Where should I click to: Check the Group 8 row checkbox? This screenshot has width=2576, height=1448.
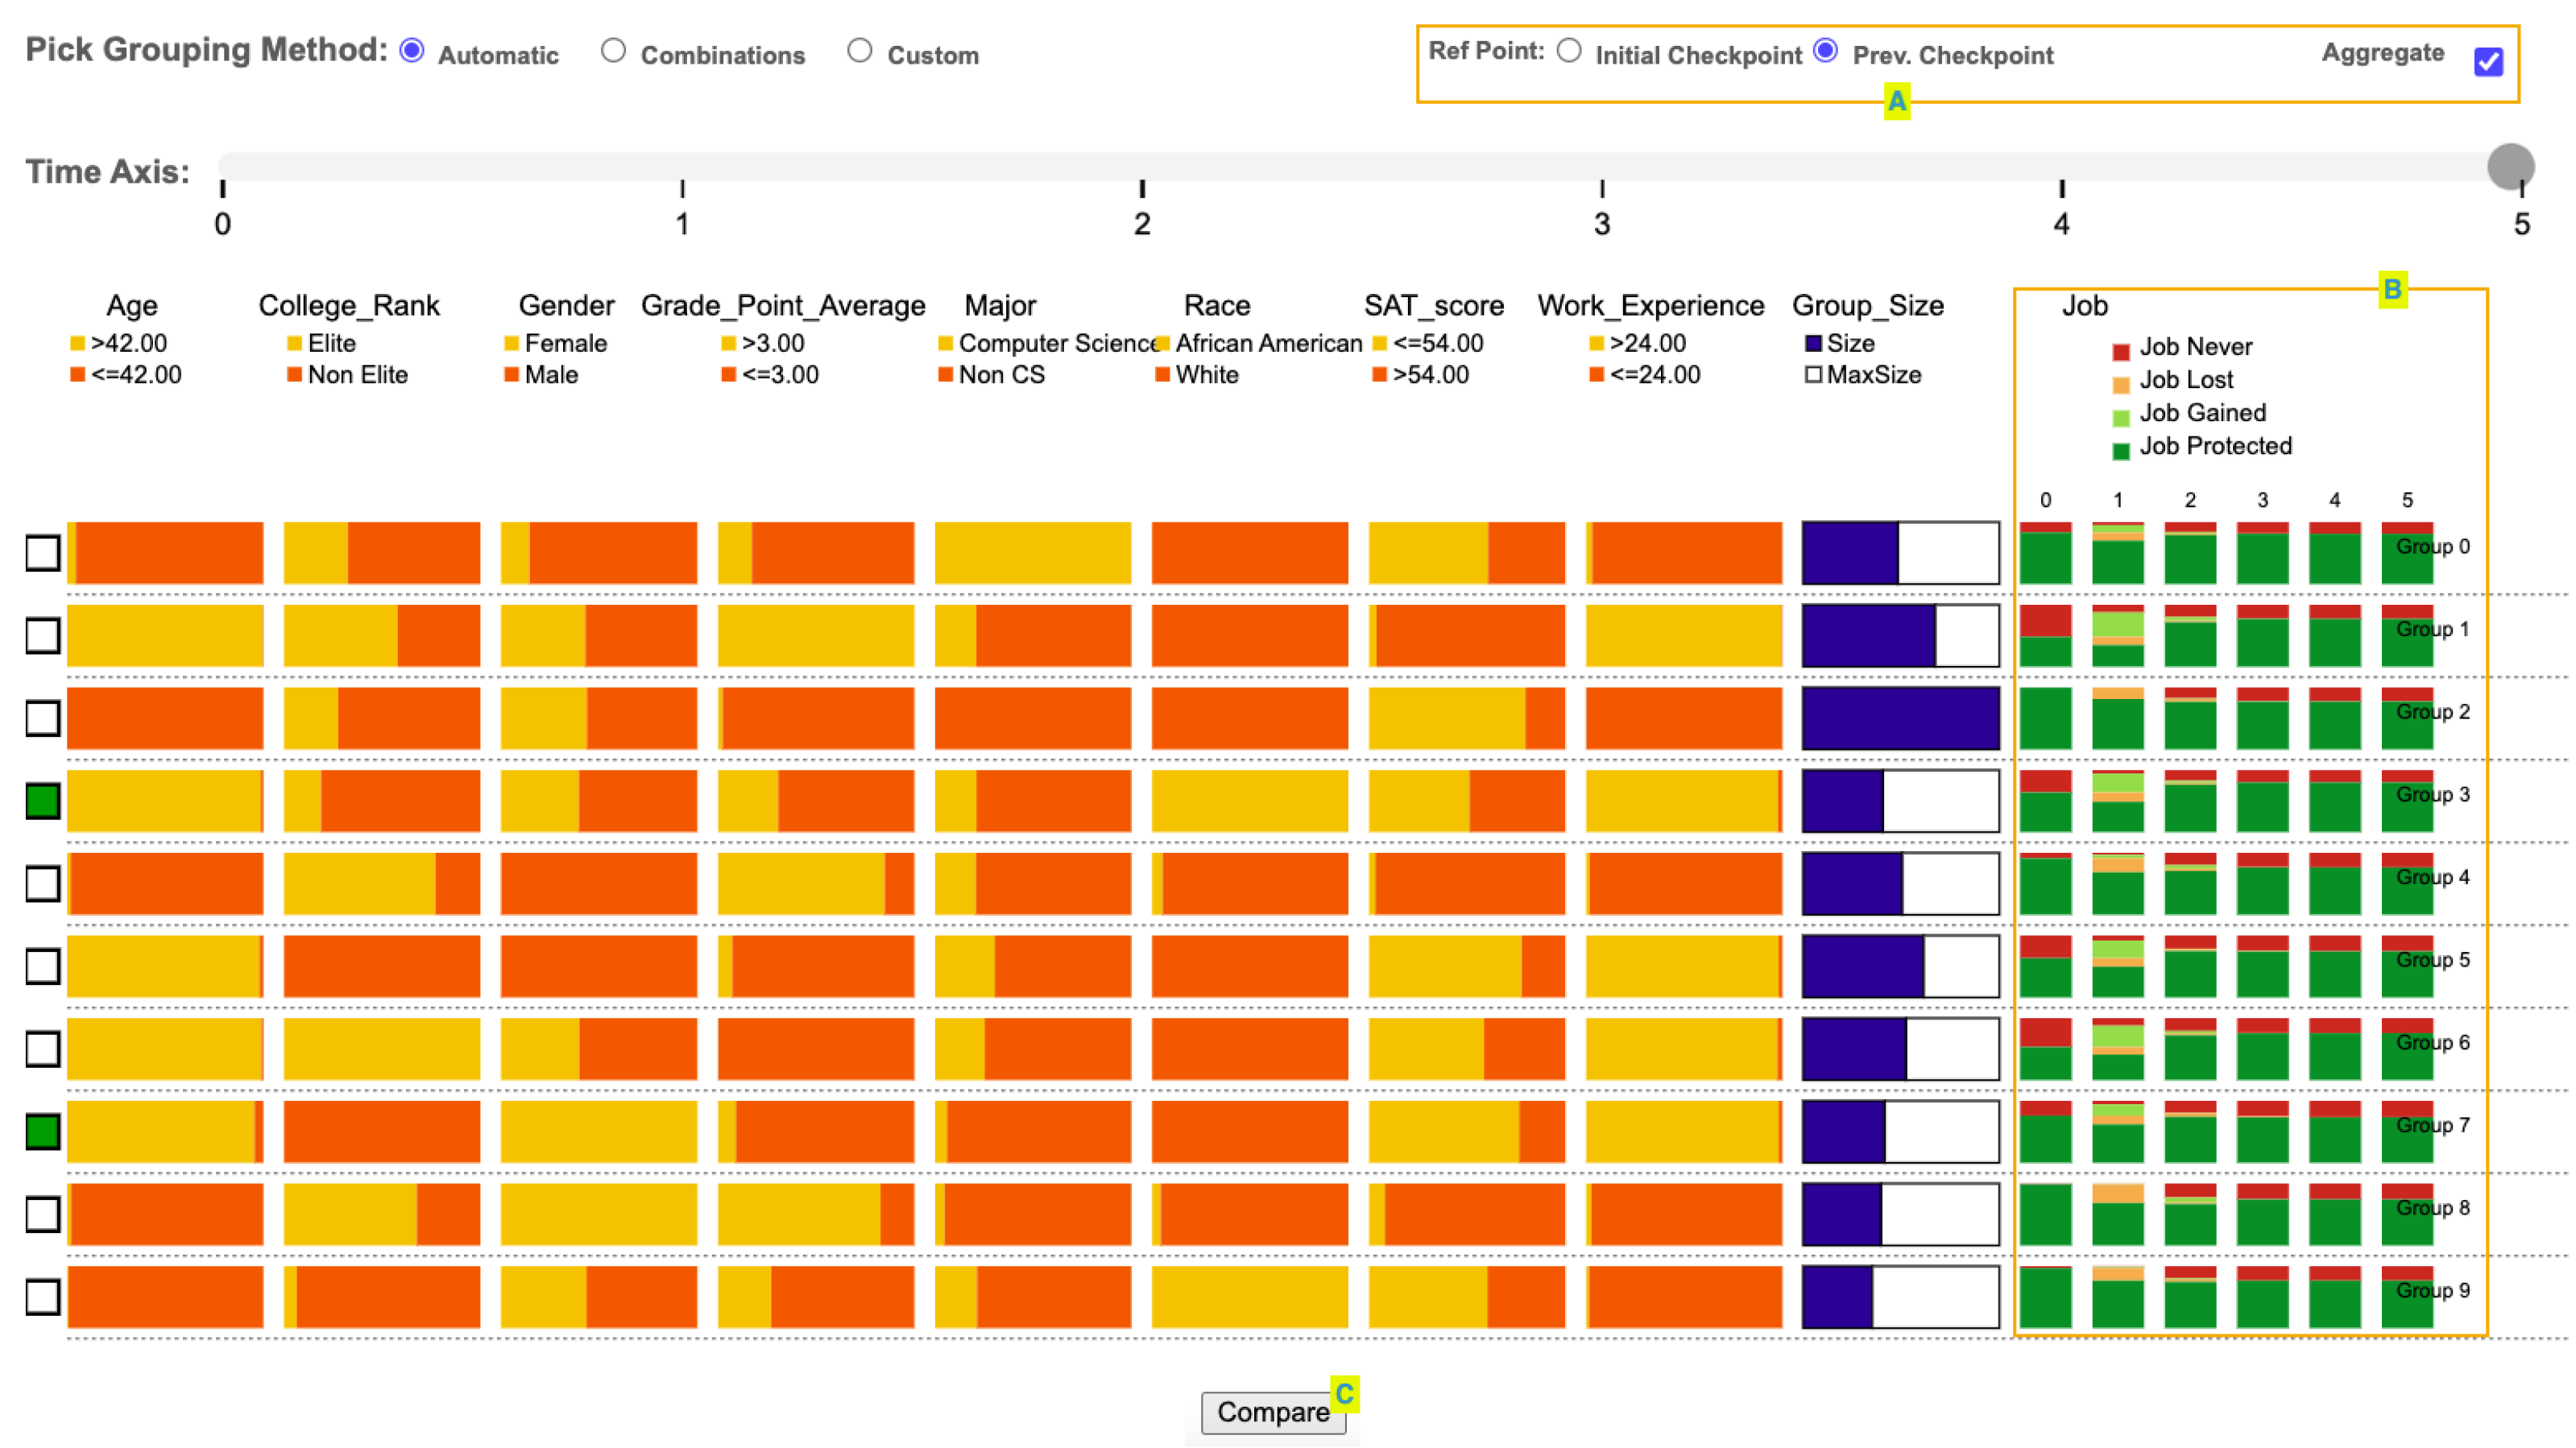click(43, 1215)
